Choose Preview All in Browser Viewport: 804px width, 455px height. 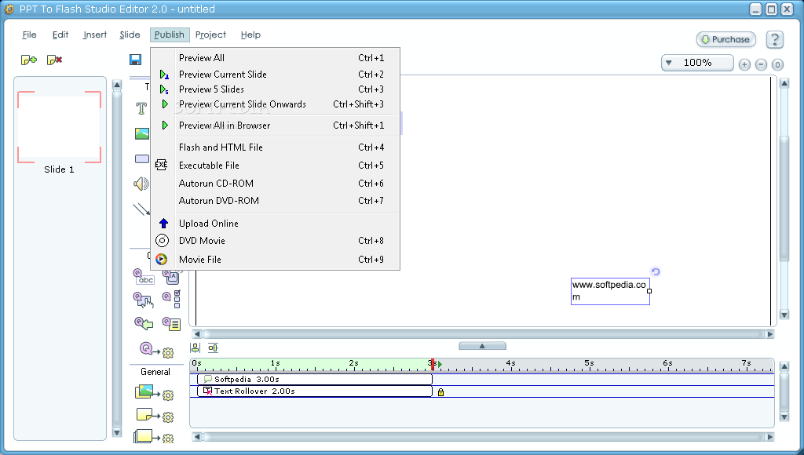click(x=275, y=126)
